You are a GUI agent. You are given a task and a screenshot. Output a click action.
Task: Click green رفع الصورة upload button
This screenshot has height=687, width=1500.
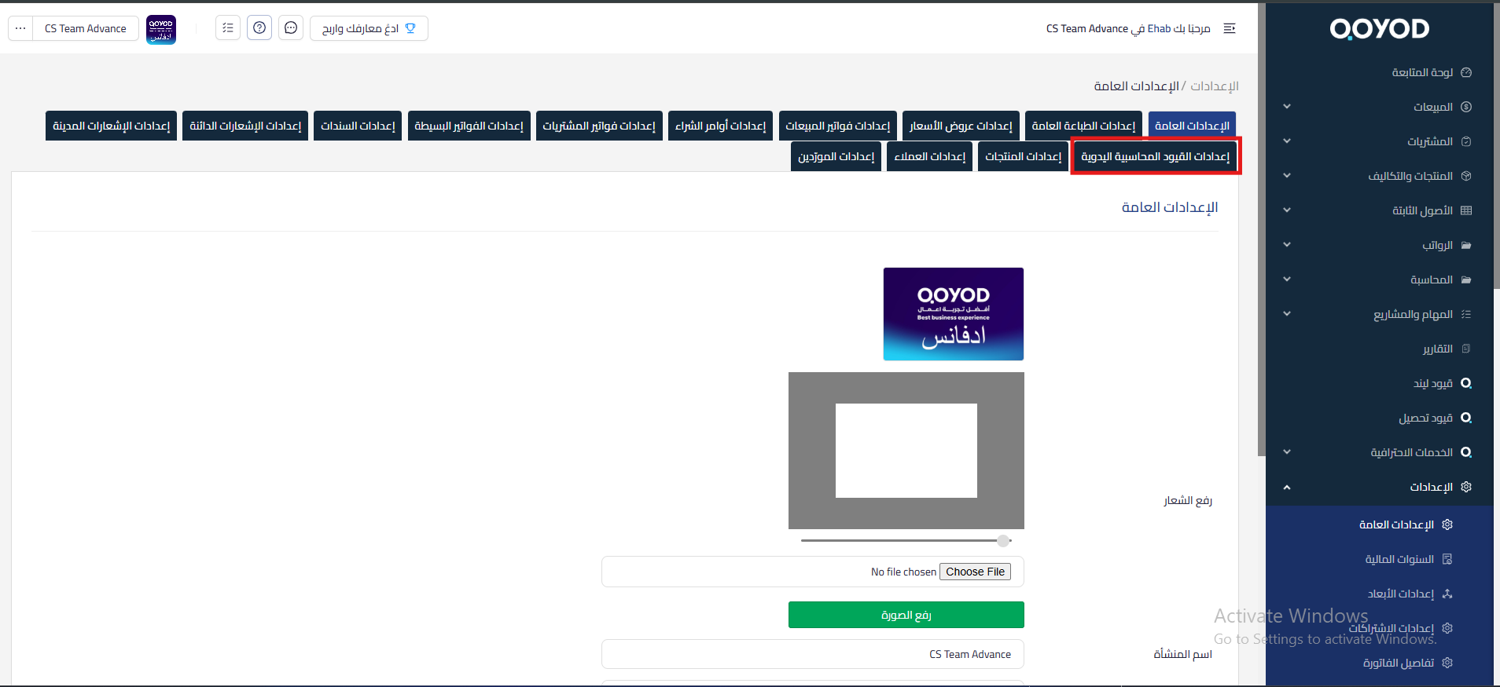point(906,615)
